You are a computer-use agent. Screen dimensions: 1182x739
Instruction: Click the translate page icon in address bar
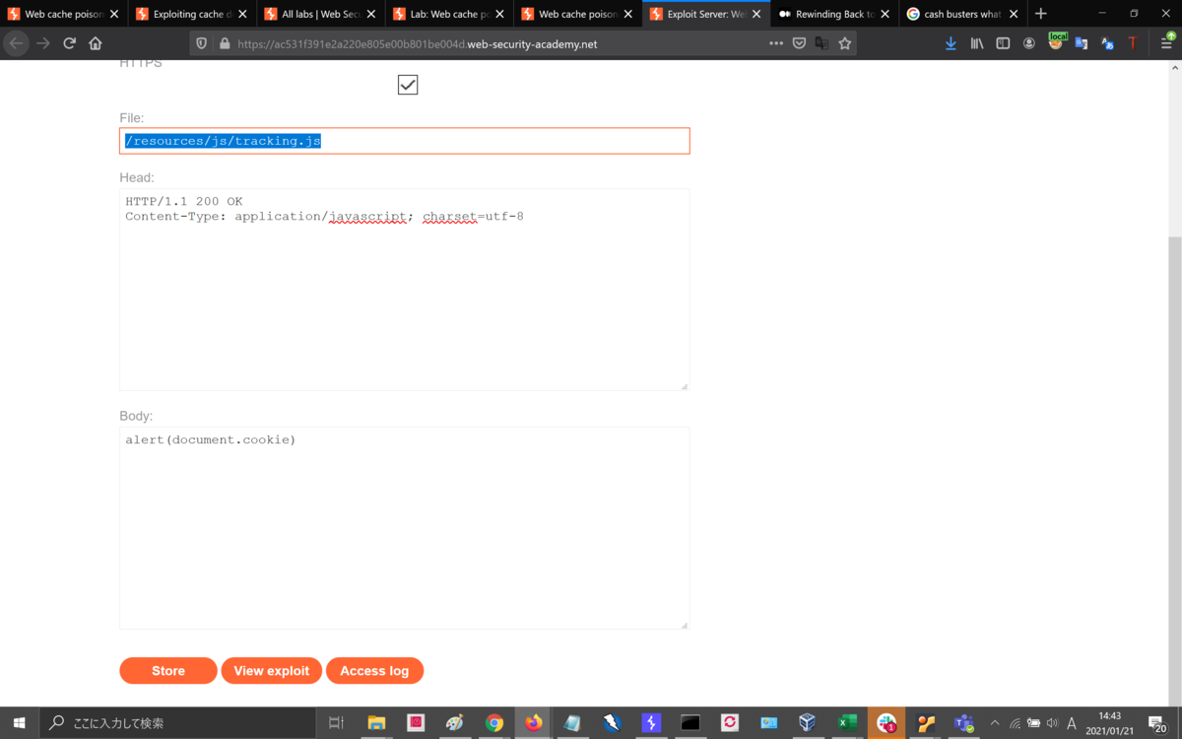[x=821, y=43]
